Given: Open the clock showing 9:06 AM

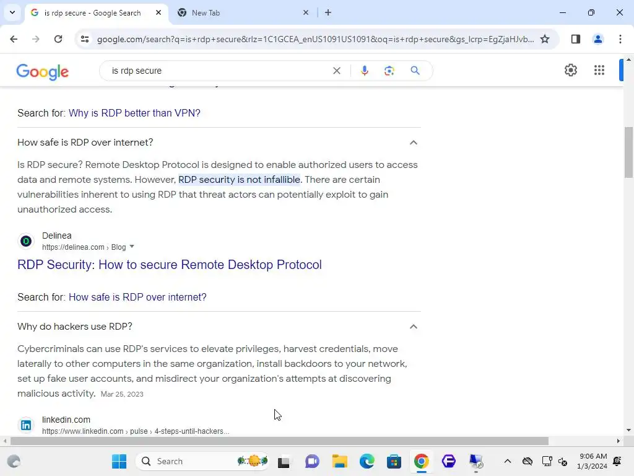Looking at the screenshot, I should (593, 461).
